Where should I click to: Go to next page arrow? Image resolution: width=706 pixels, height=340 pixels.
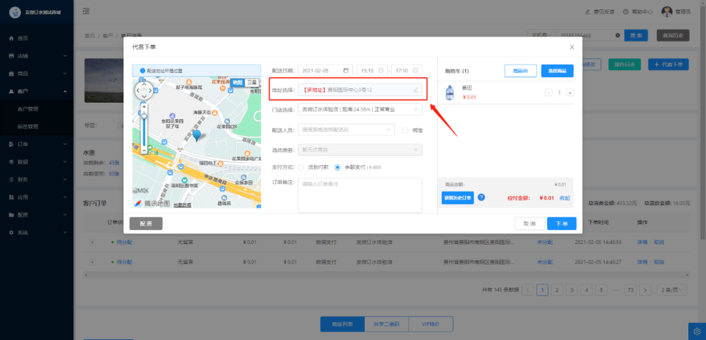[x=645, y=290]
